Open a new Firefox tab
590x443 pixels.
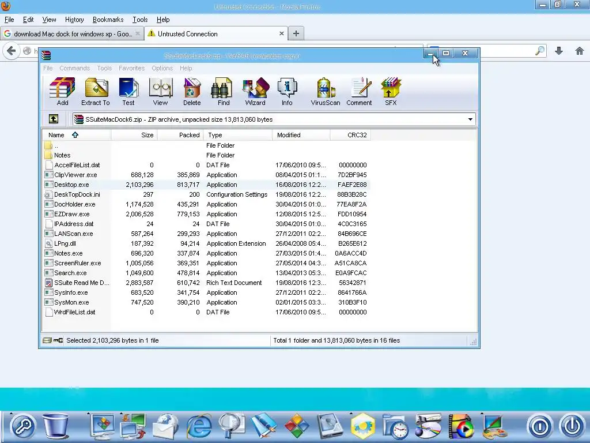[x=296, y=33]
